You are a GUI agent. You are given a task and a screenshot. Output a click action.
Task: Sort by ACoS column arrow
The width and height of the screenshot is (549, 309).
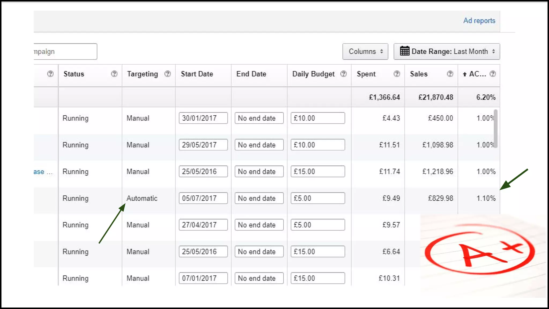465,74
